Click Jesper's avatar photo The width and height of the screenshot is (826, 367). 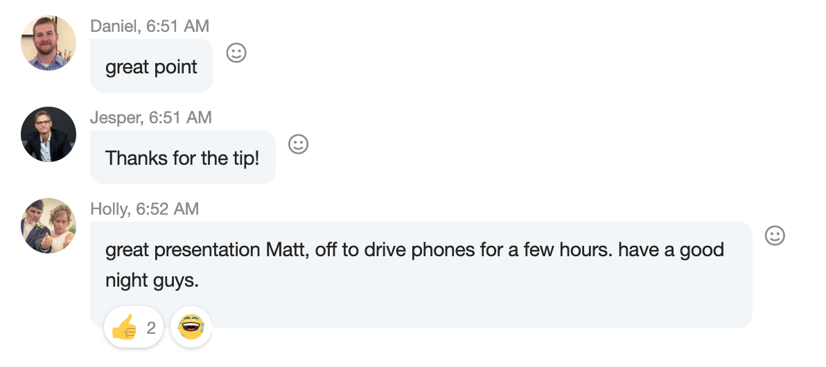(49, 134)
